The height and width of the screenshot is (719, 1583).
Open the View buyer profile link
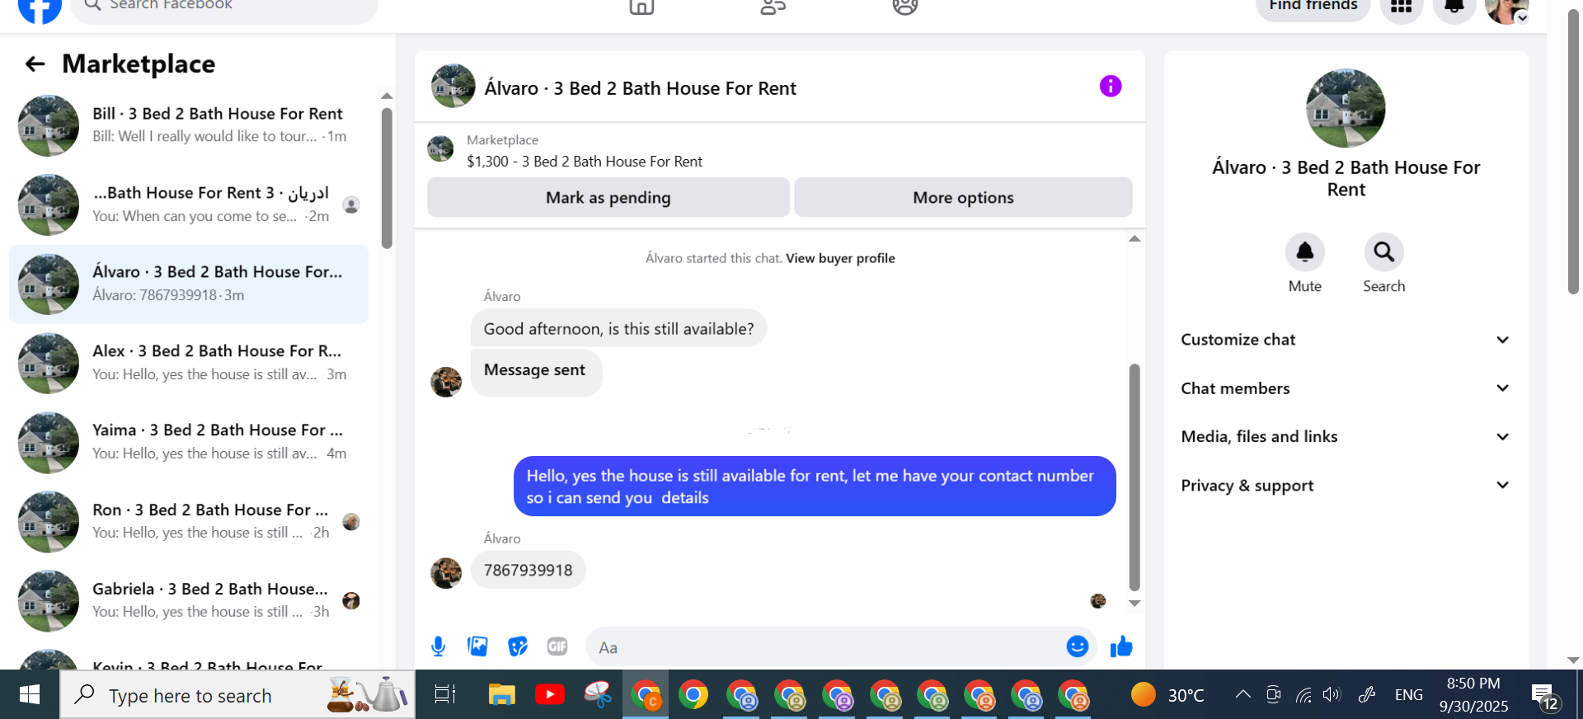click(840, 258)
